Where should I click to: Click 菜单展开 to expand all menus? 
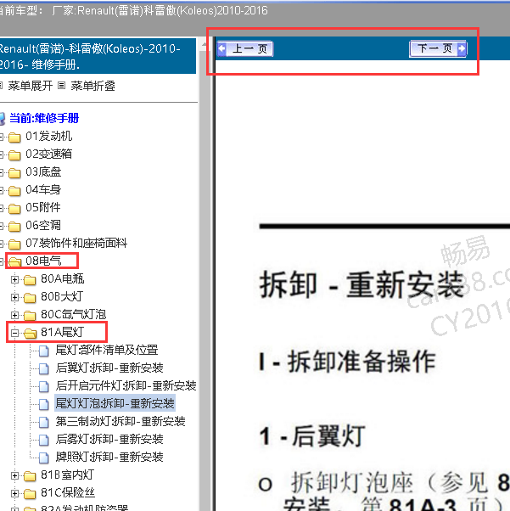coord(30,86)
